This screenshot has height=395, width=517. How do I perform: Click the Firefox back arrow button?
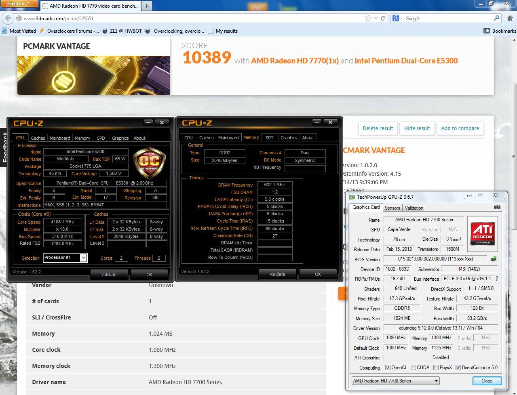[x=8, y=18]
